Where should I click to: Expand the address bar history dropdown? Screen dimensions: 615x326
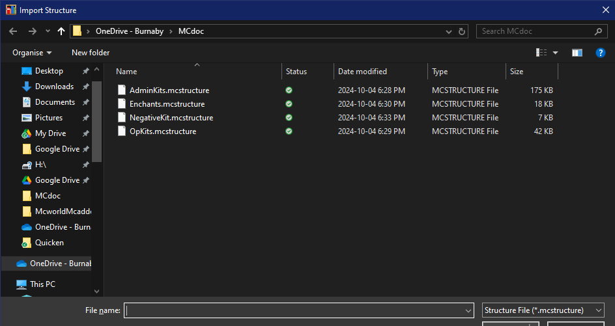(449, 31)
